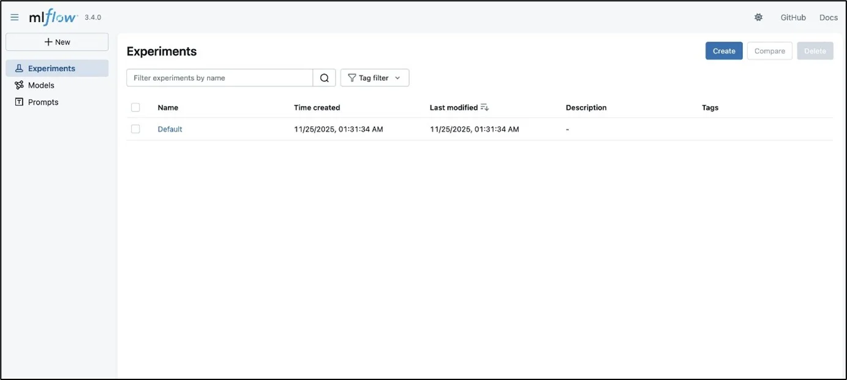
Task: Focus the Filter experiments by name field
Action: (219, 78)
